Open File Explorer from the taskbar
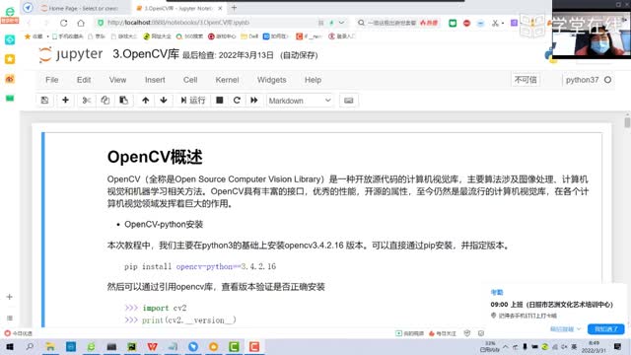Screen dimensions: 631x355 pyautogui.click(x=50, y=346)
